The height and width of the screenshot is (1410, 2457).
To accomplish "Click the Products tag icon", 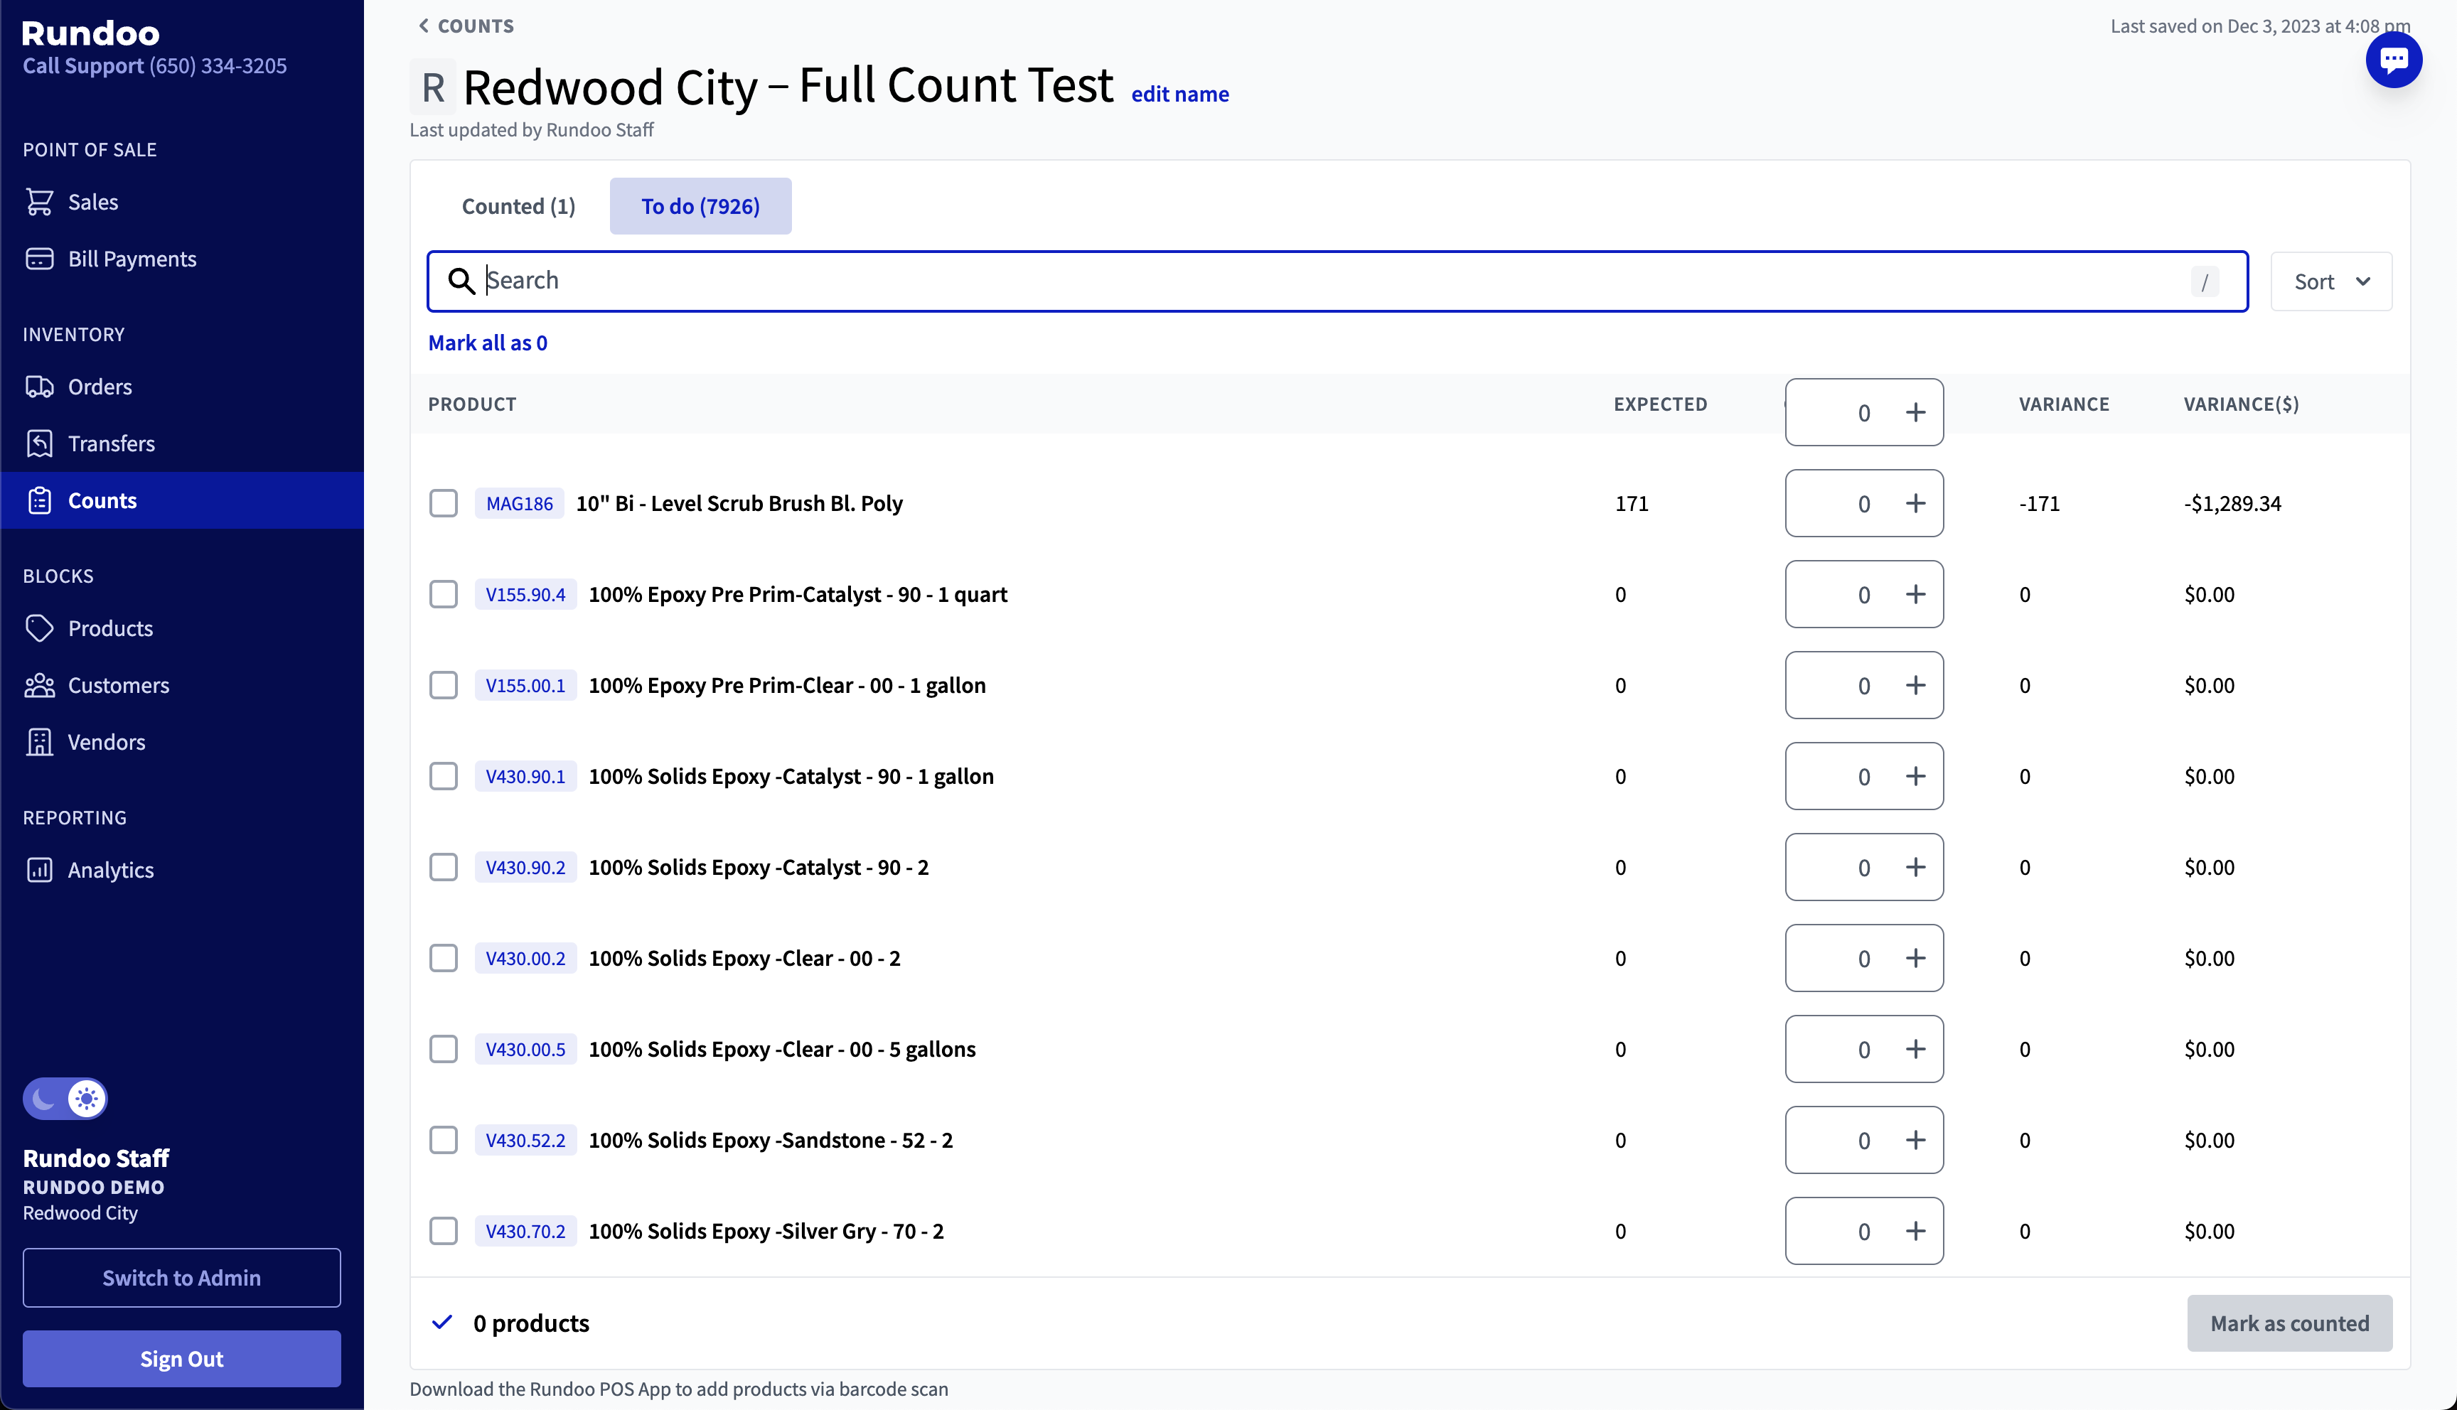I will click(x=40, y=628).
